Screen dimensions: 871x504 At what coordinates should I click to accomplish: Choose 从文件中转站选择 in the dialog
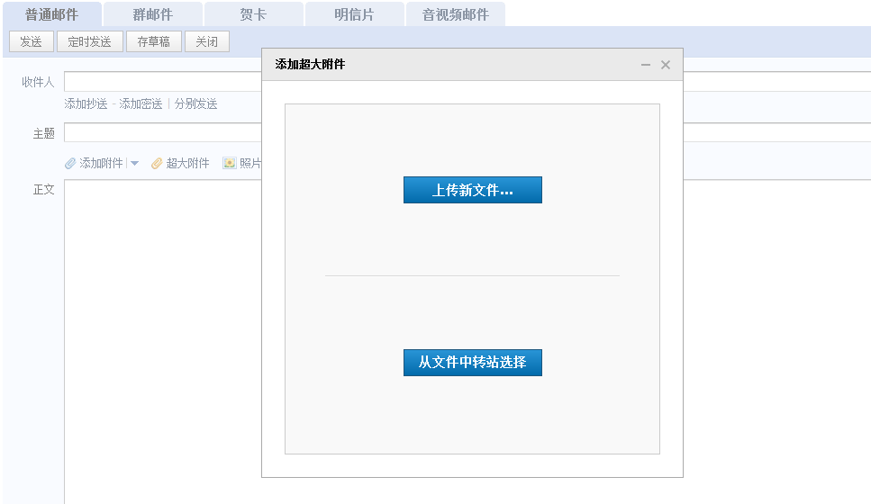[472, 363]
